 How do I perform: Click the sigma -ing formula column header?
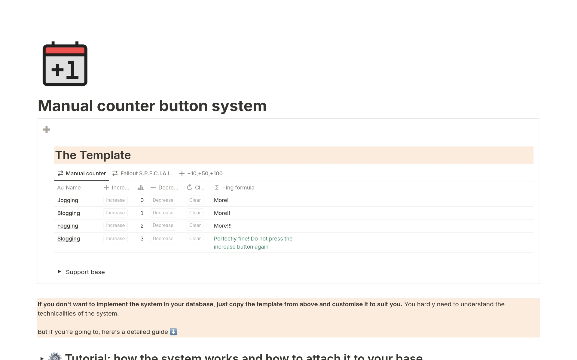[235, 188]
